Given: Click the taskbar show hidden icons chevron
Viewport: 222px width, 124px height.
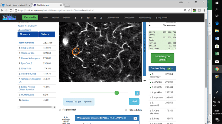Looking at the screenshot, I should click(215, 98).
